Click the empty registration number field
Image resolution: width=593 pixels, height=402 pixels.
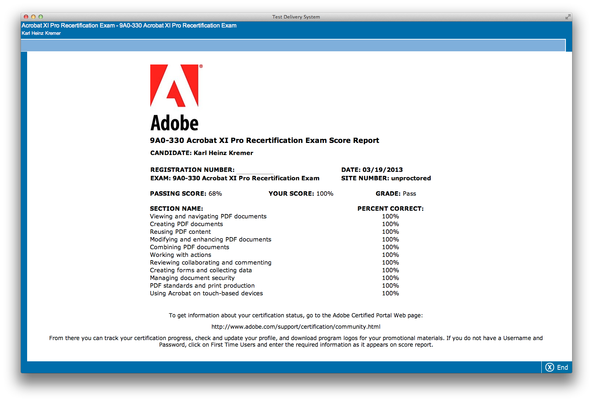click(x=255, y=170)
